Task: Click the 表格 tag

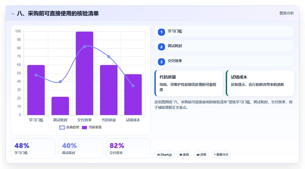Action: [x=184, y=155]
